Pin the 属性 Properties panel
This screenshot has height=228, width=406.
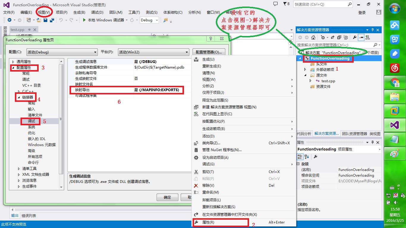coord(372,142)
